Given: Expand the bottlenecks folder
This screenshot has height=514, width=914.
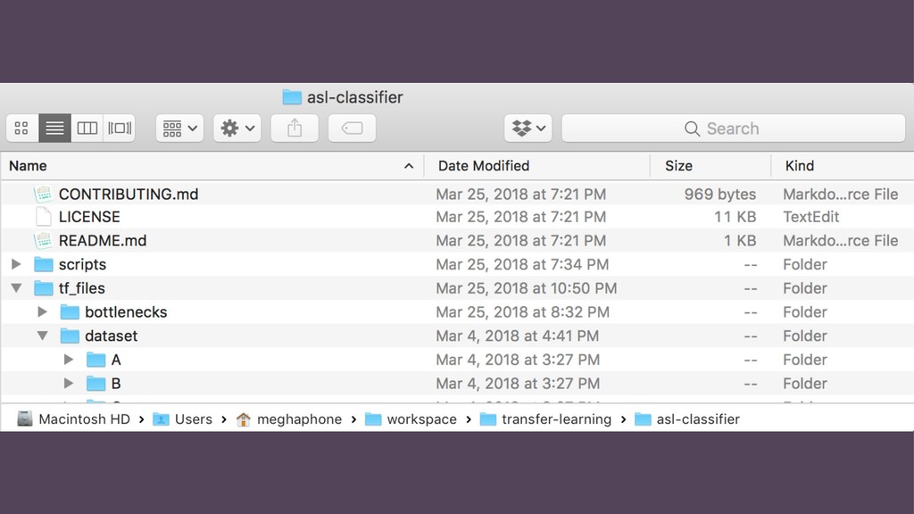Looking at the screenshot, I should 42,311.
